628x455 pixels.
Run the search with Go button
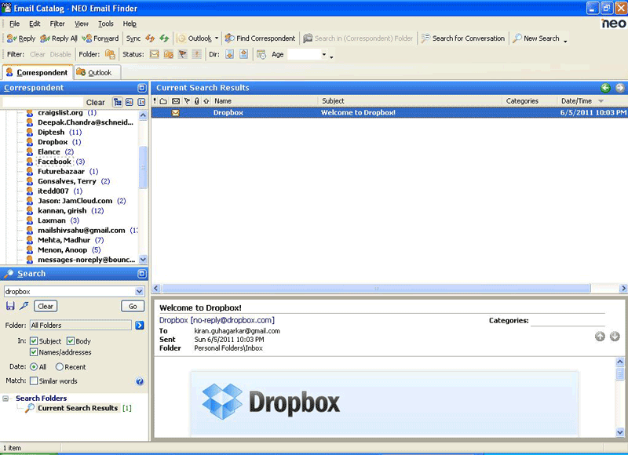tap(133, 306)
